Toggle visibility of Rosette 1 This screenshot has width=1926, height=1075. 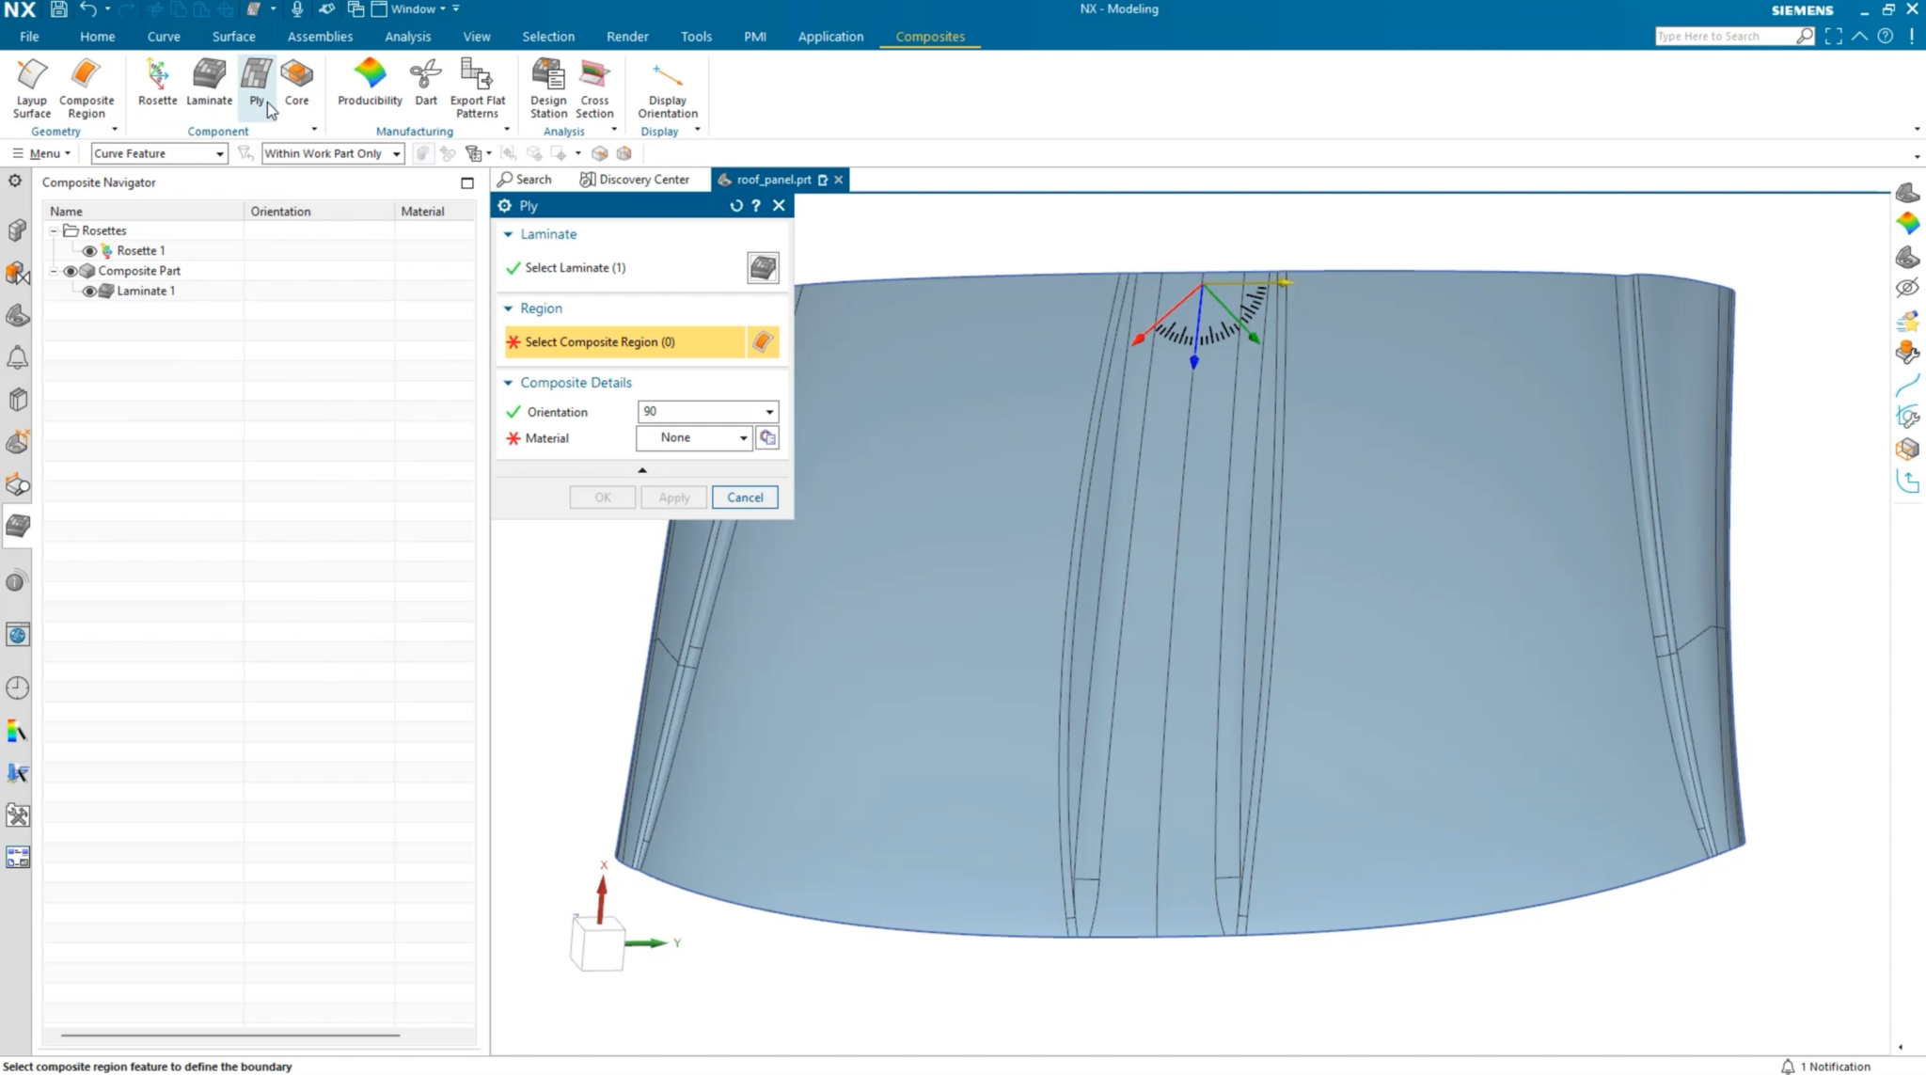89,250
